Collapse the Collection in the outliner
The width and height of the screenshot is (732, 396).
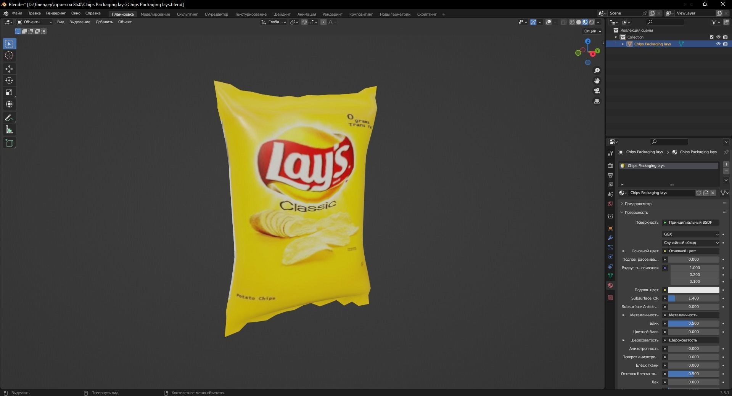tap(616, 37)
